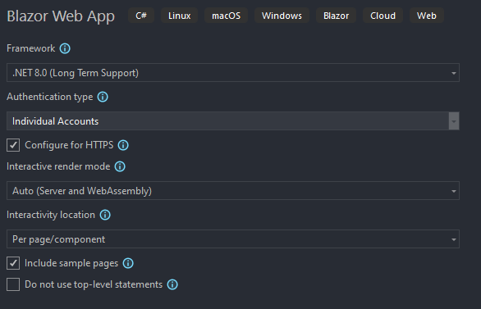The image size is (481, 309).
Task: Click the C# tag
Action: pos(141,16)
